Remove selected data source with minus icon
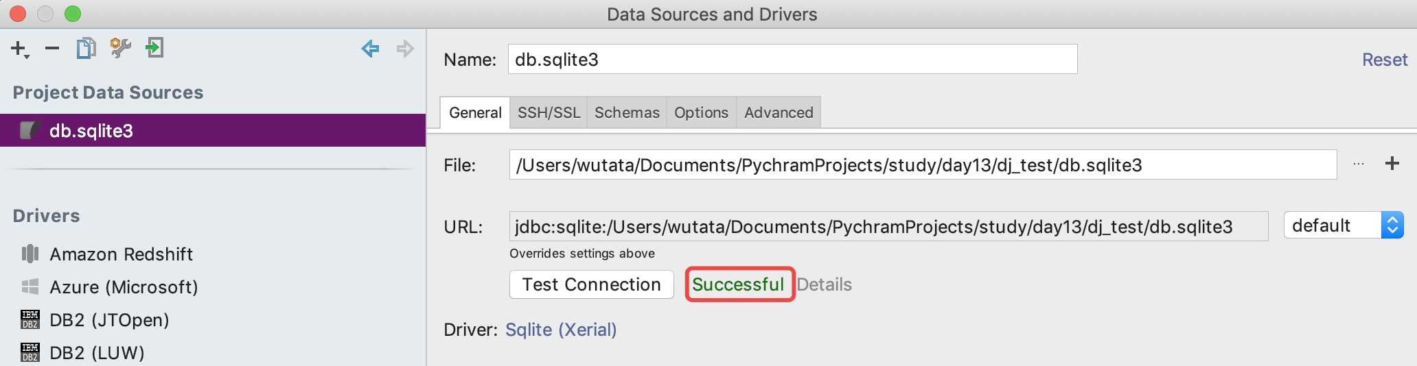This screenshot has height=366, width=1417. tap(52, 48)
